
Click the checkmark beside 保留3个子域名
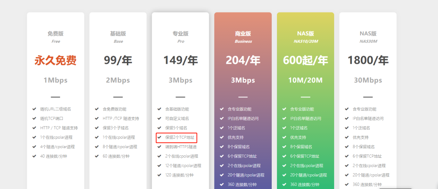[97, 128]
